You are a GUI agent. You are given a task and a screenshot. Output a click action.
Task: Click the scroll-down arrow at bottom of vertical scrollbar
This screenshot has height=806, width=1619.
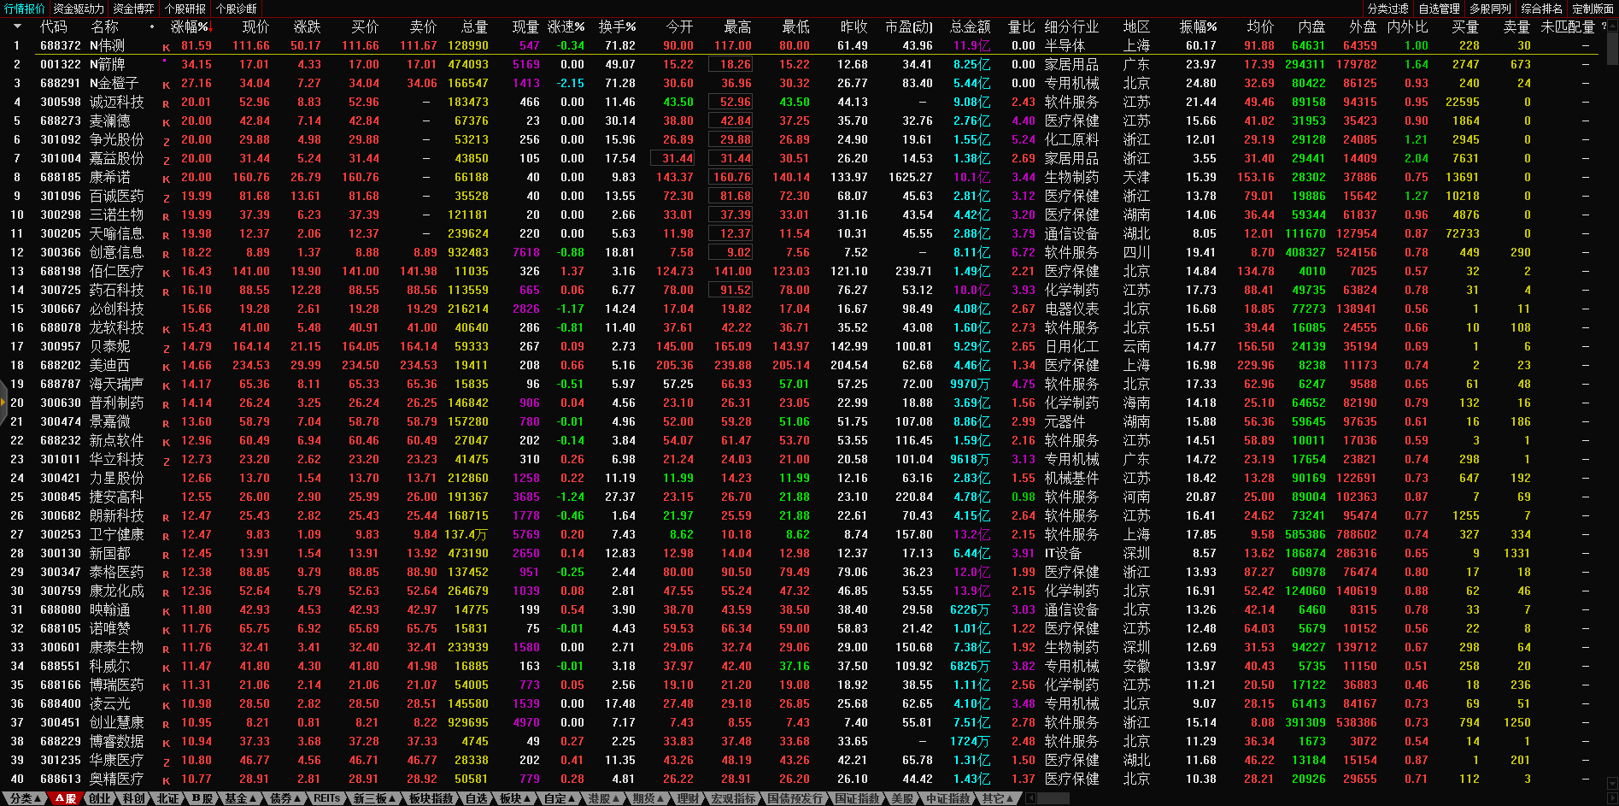[1612, 783]
